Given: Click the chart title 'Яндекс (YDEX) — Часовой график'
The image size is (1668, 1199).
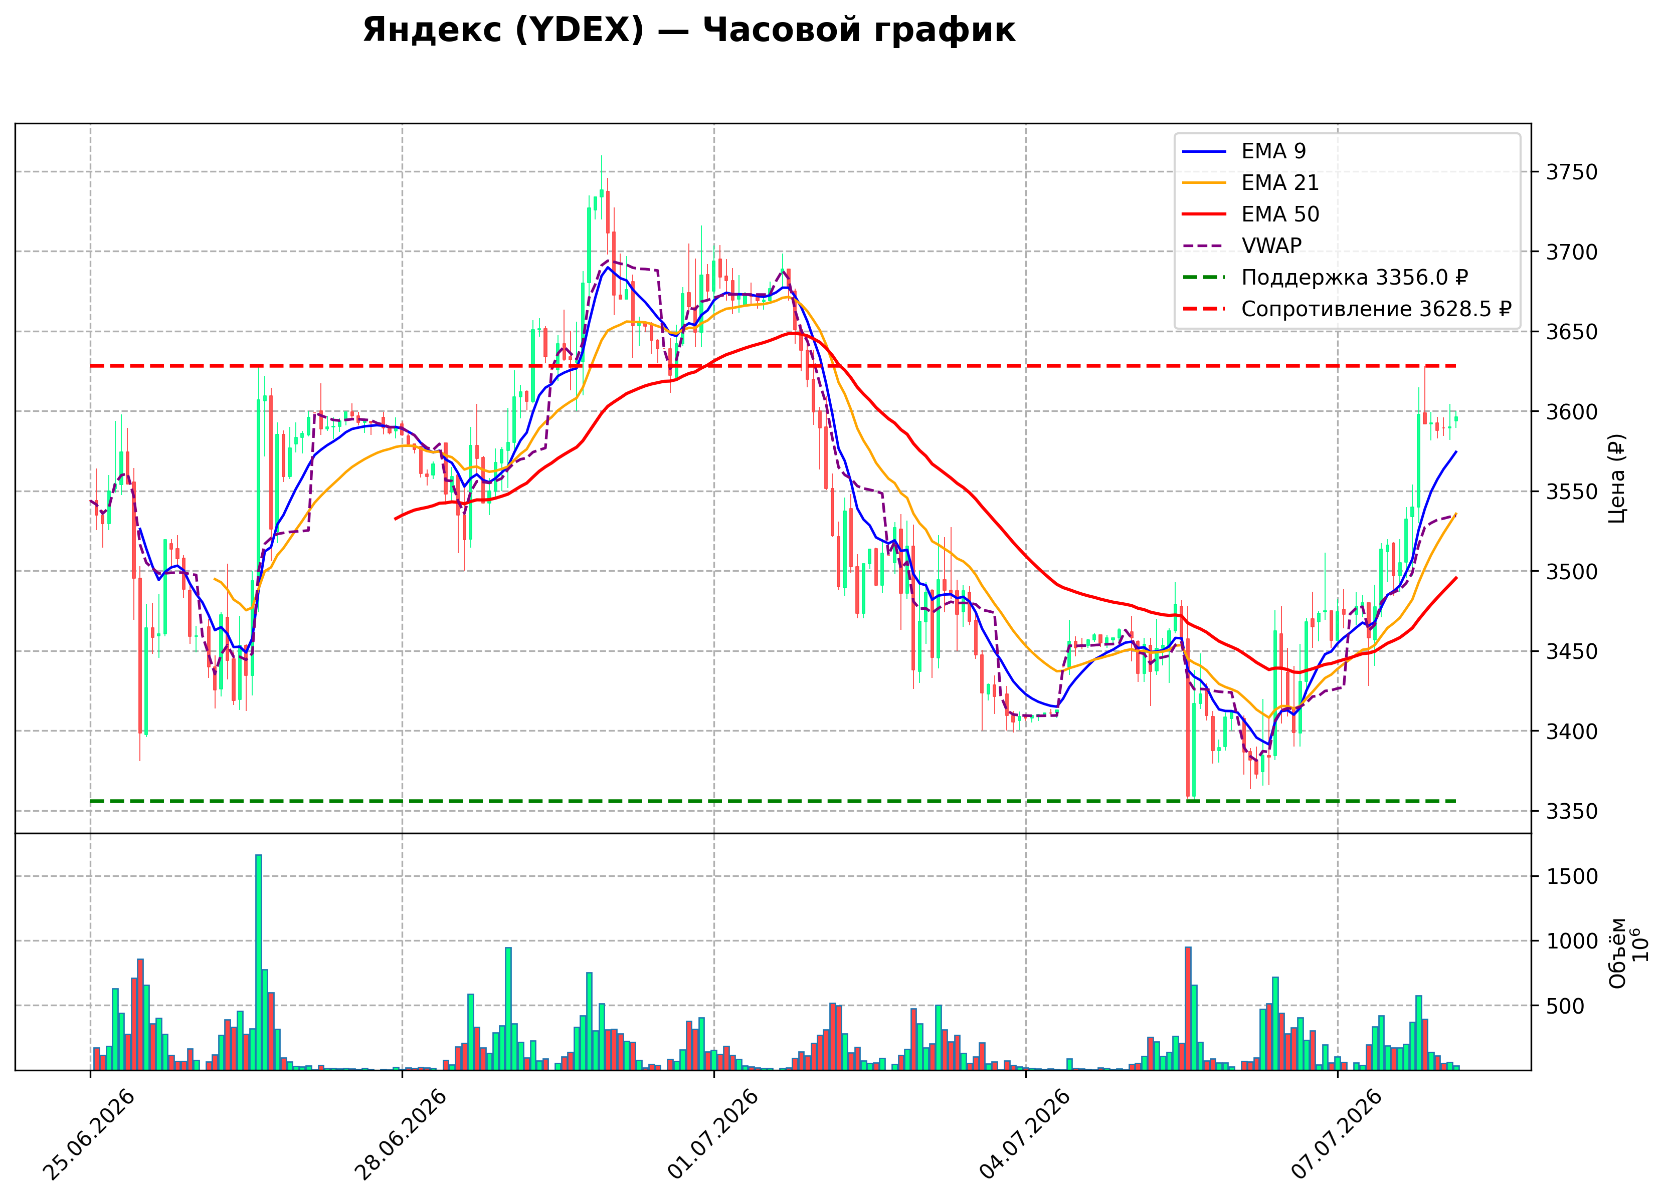Looking at the screenshot, I should click(x=688, y=30).
